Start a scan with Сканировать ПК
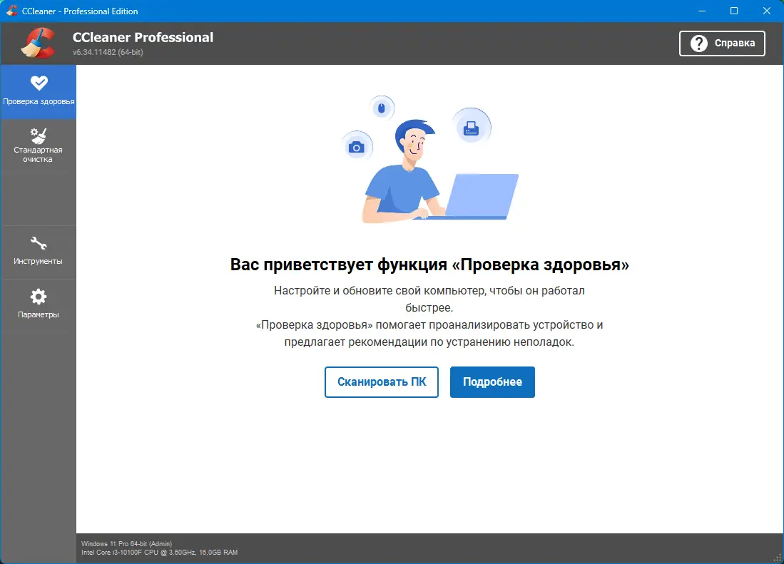784x564 pixels. point(381,382)
